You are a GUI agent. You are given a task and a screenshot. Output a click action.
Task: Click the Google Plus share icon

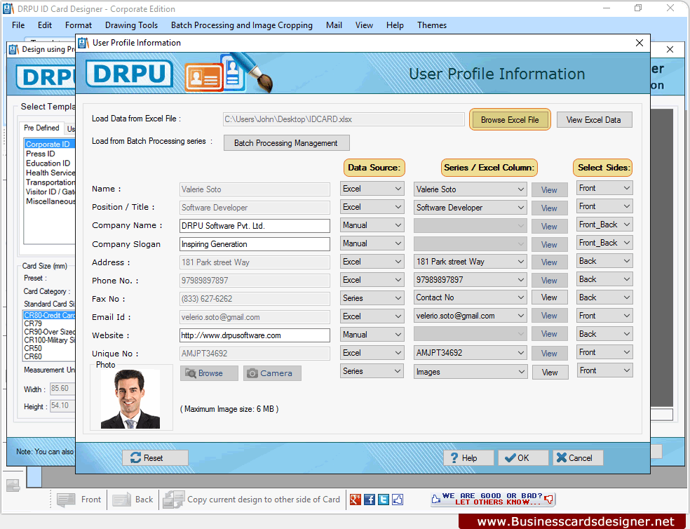pyautogui.click(x=355, y=500)
